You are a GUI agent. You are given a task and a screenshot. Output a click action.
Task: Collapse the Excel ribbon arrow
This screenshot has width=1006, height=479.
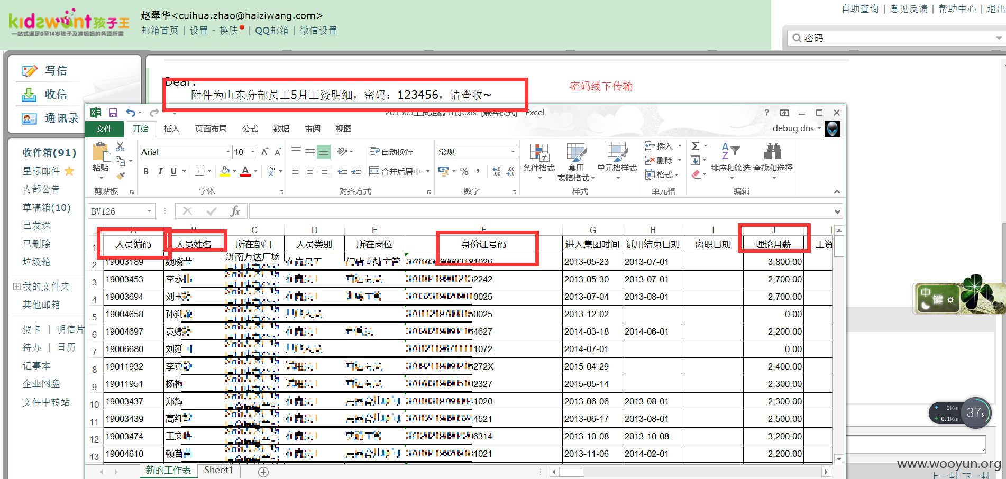(x=837, y=191)
